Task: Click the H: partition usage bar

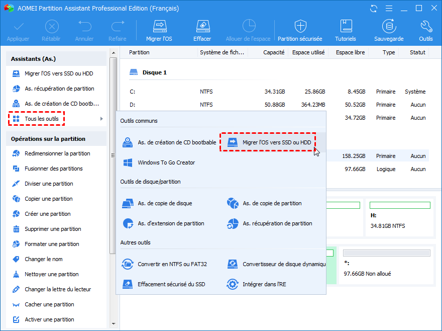Action: point(400,205)
